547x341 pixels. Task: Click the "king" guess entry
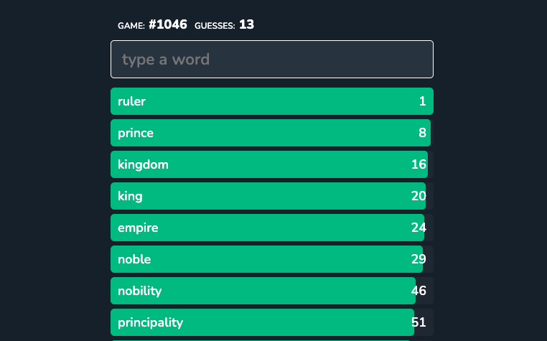pyautogui.click(x=271, y=196)
